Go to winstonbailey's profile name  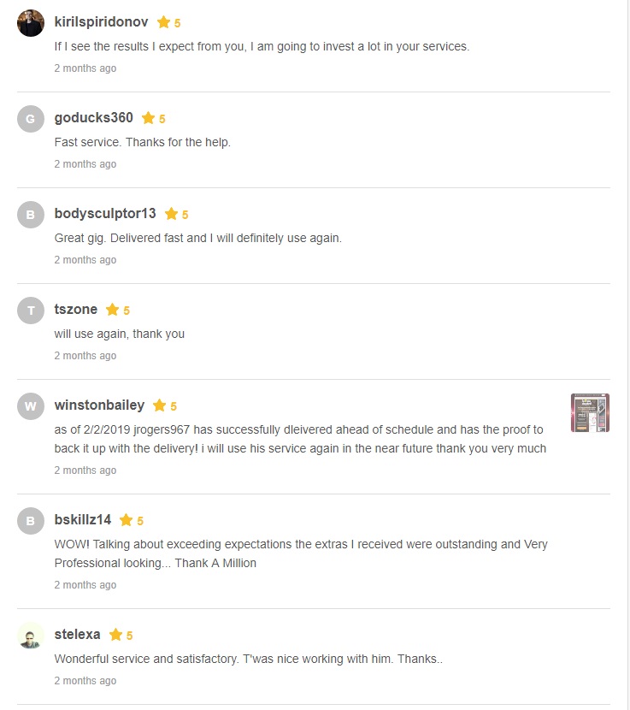point(99,405)
